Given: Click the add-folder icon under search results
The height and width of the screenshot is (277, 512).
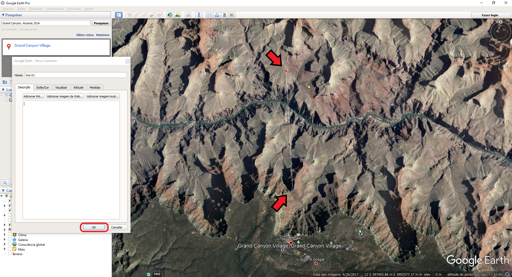Looking at the screenshot, I should click(x=5, y=82).
